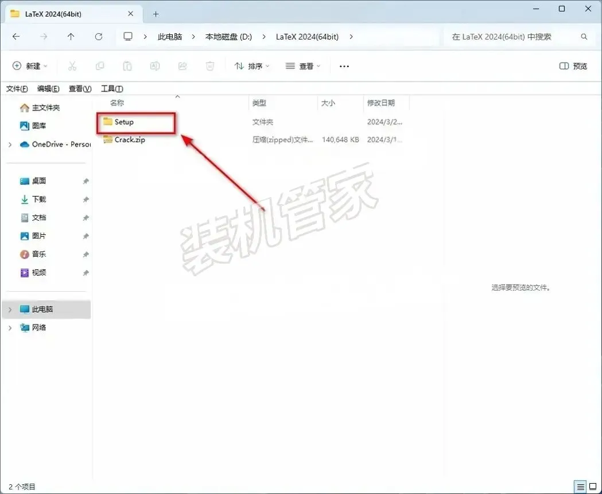The height and width of the screenshot is (494, 602).
Task: Open the See more ellipsis menu
Action: 344,66
